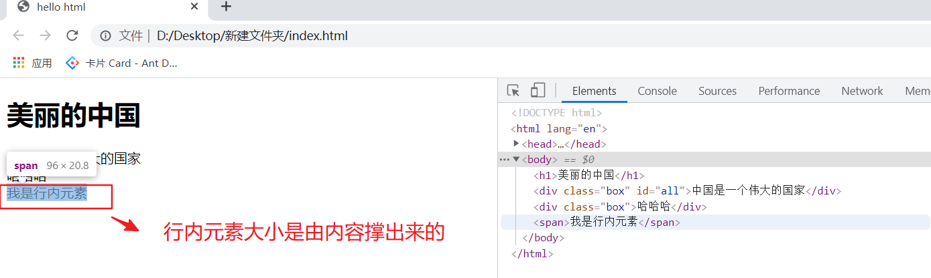Image resolution: width=931 pixels, height=278 pixels.
Task: Switch to the Sources tab
Action: (717, 91)
